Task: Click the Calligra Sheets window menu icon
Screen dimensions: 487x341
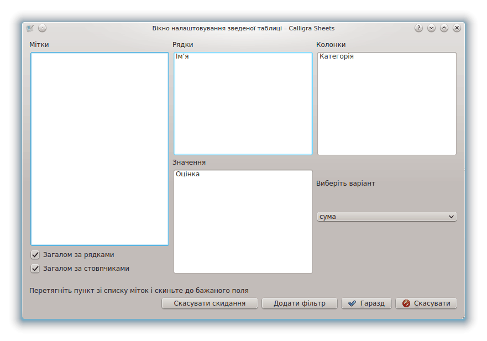Action: (x=30, y=28)
